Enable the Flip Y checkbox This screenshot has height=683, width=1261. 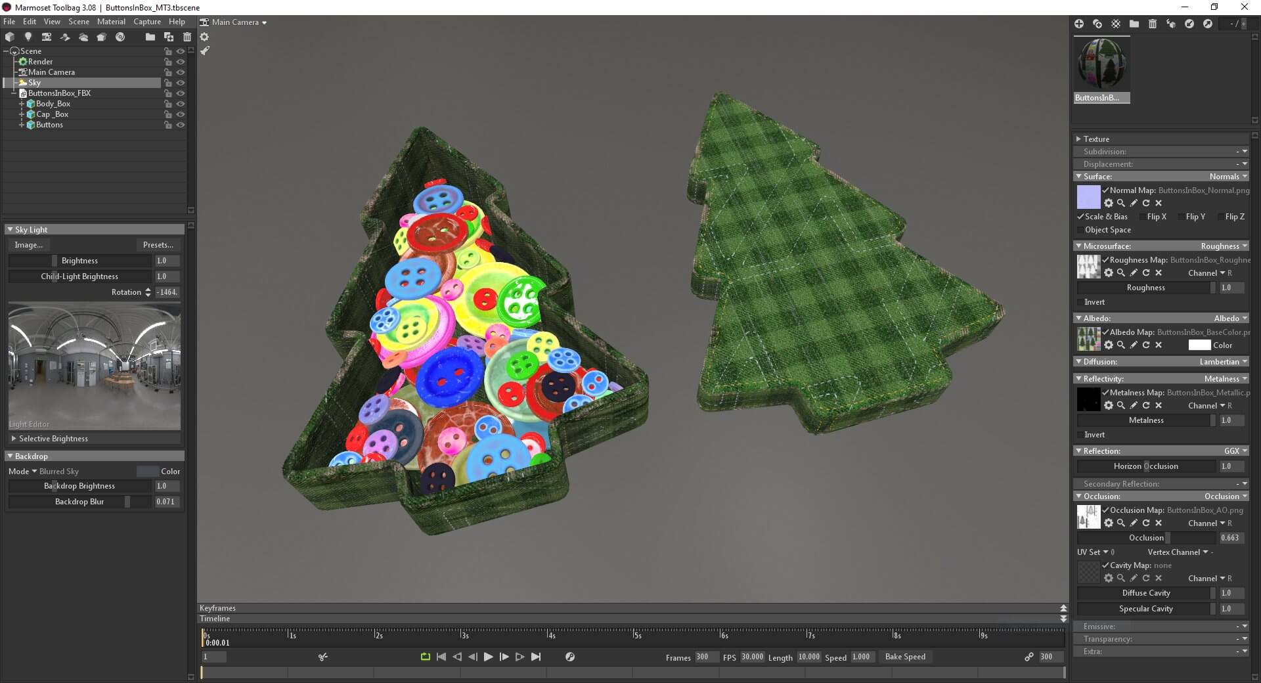click(x=1182, y=217)
